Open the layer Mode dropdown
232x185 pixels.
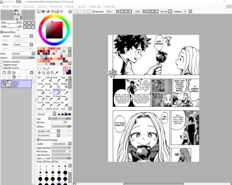(x=33, y=54)
